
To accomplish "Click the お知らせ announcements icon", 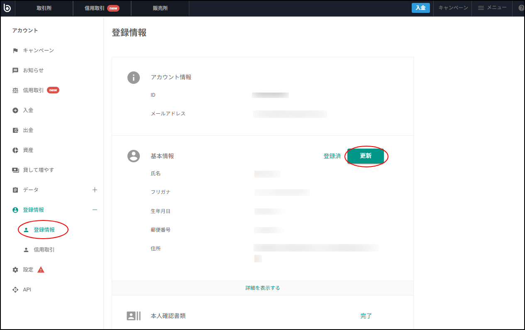I will (15, 70).
